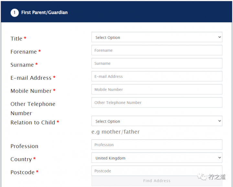Open the Title dropdown

(x=157, y=37)
